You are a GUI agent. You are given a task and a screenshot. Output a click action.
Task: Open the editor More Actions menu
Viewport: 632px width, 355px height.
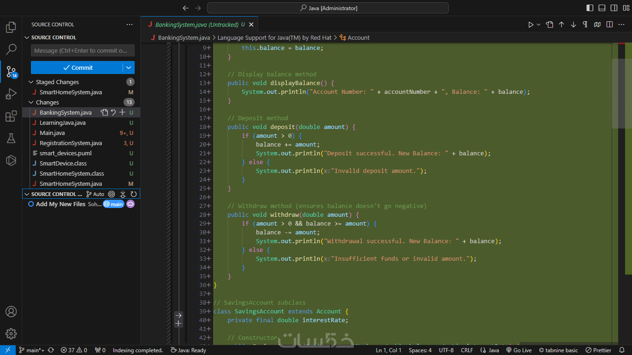tap(622, 24)
